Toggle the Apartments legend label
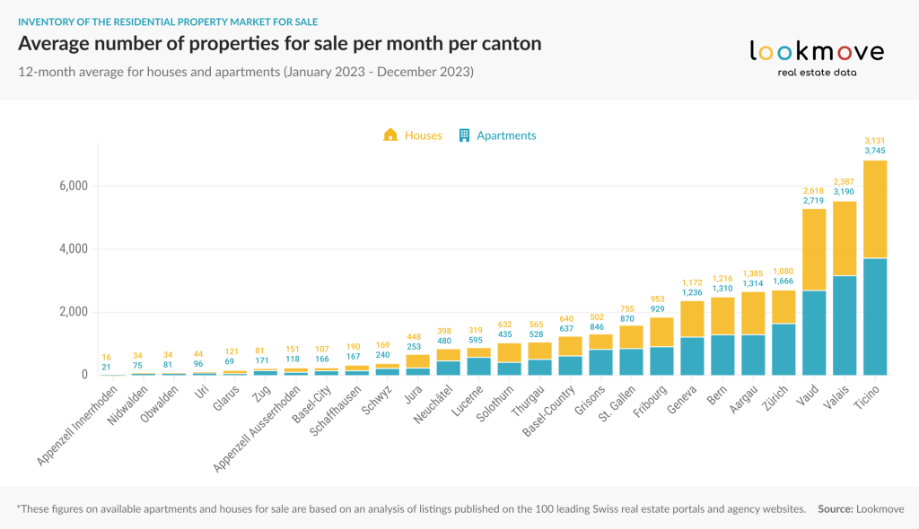The height and width of the screenshot is (529, 919). (x=506, y=135)
